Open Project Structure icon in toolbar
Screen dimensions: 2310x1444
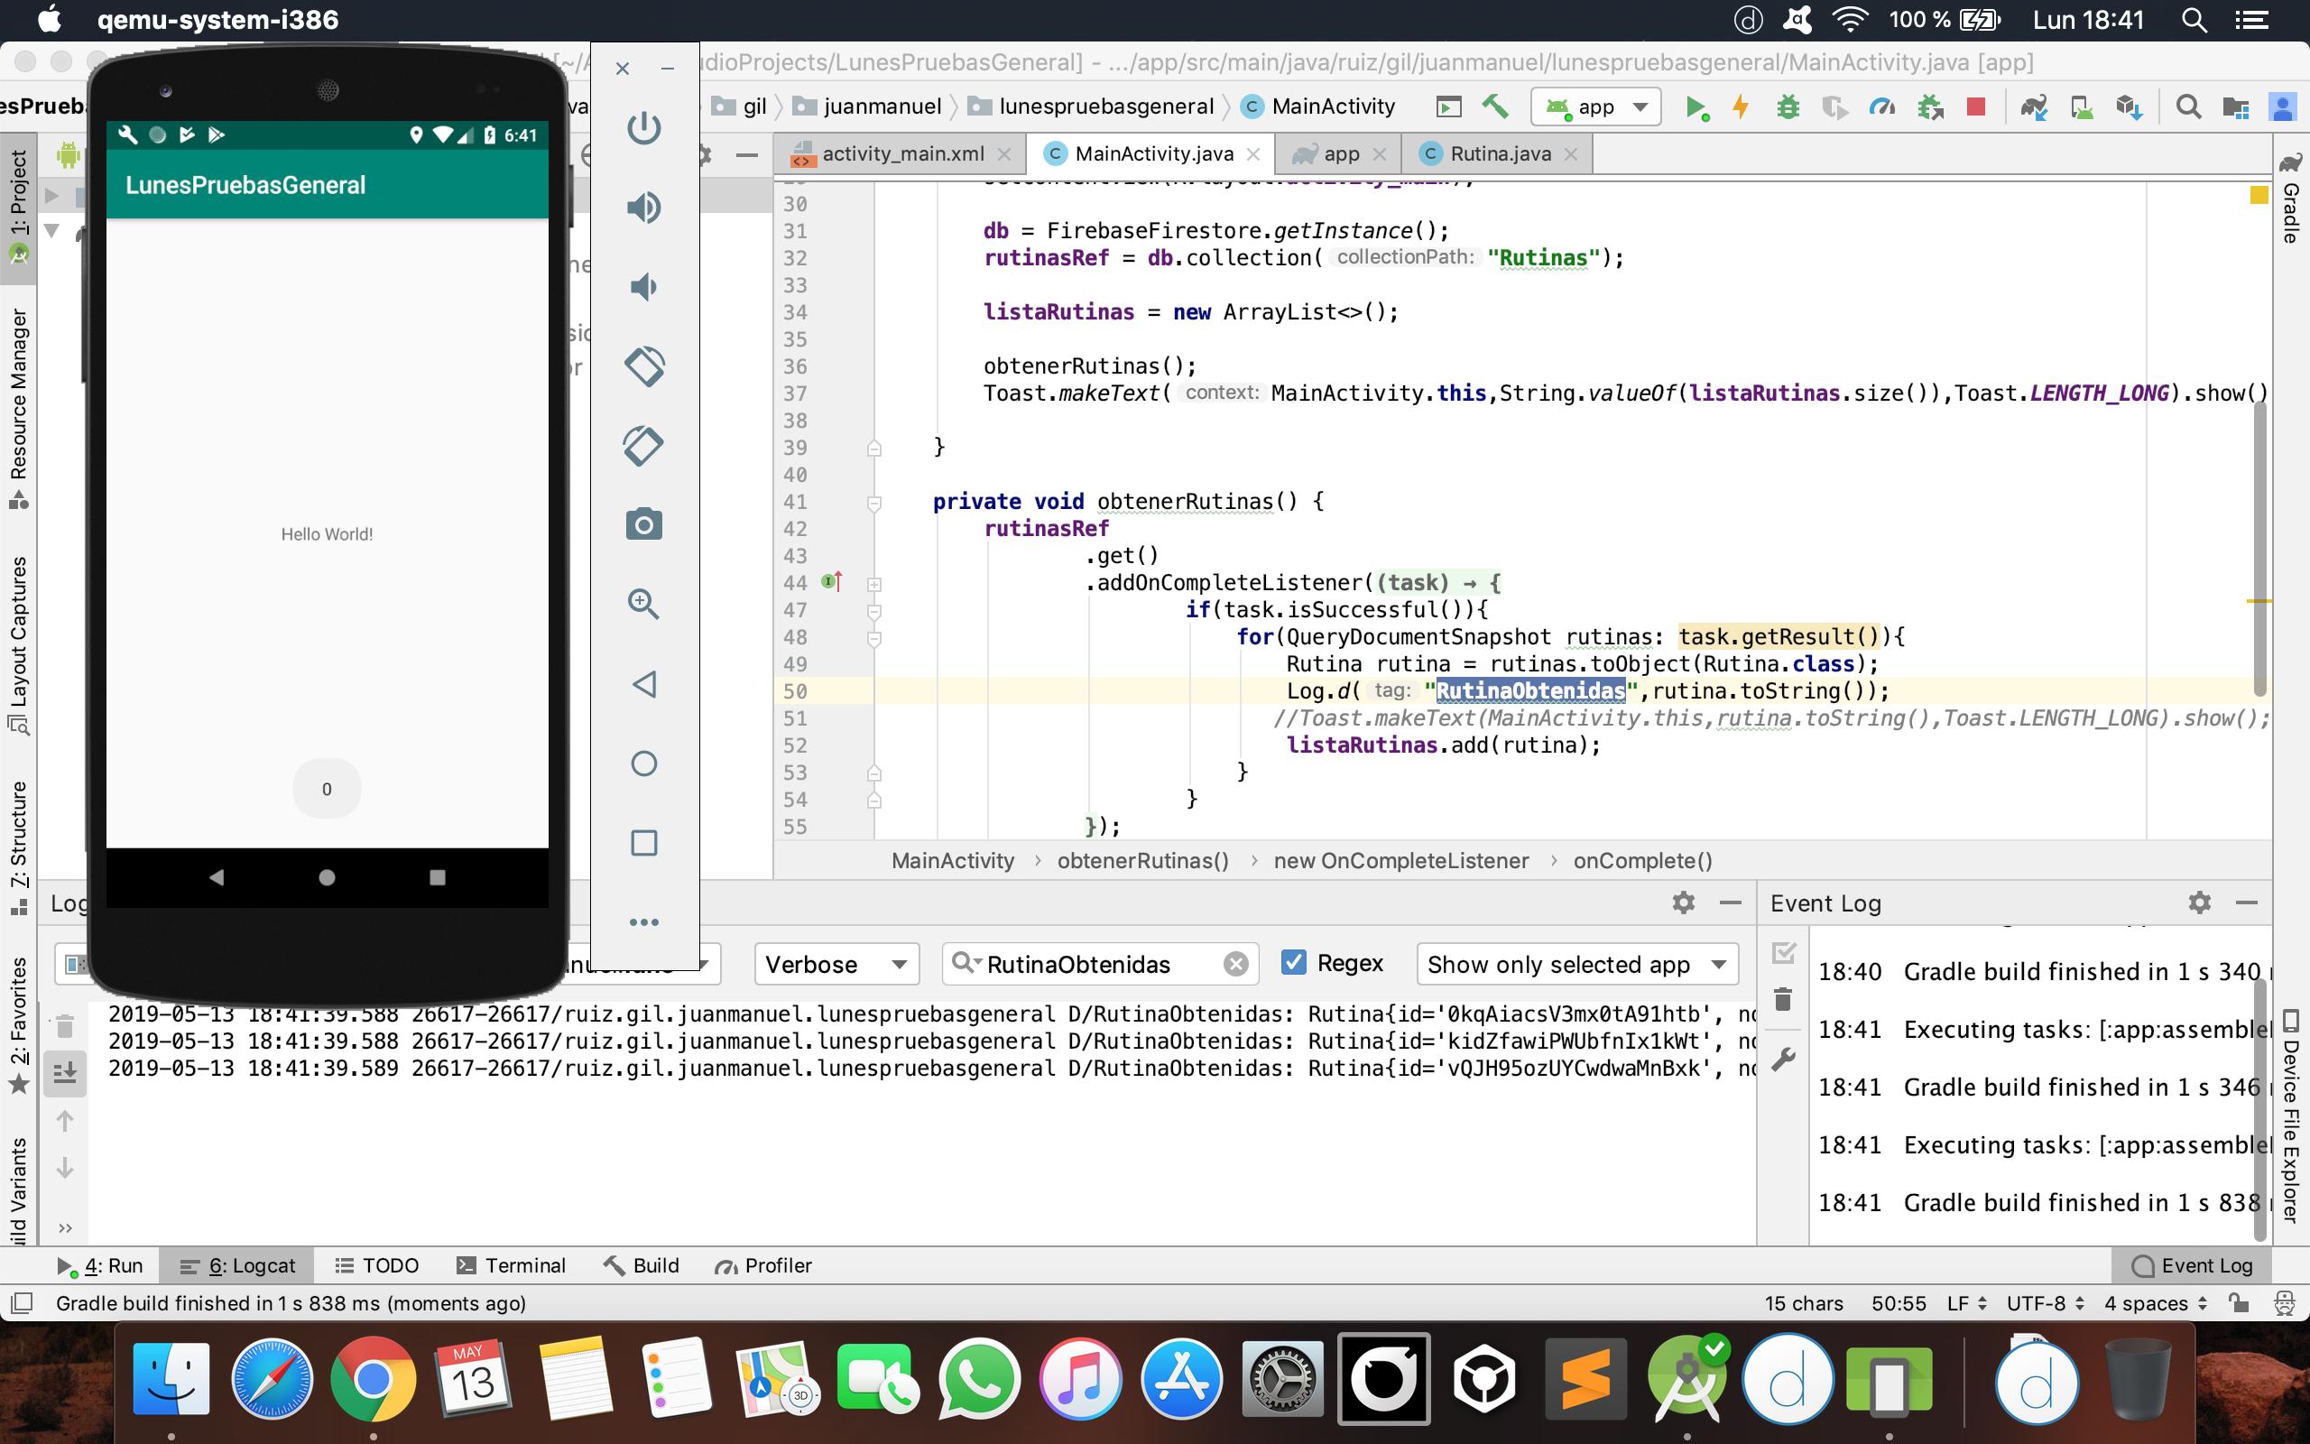[2234, 107]
